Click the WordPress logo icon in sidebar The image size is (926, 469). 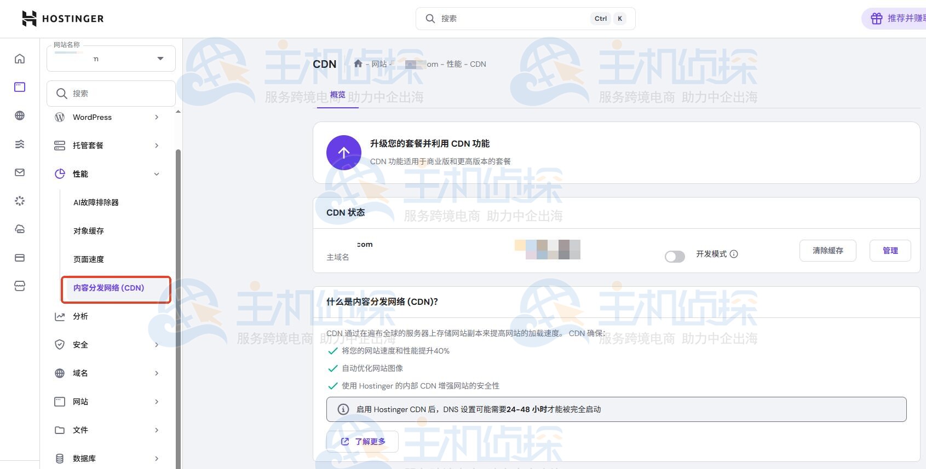pos(60,117)
